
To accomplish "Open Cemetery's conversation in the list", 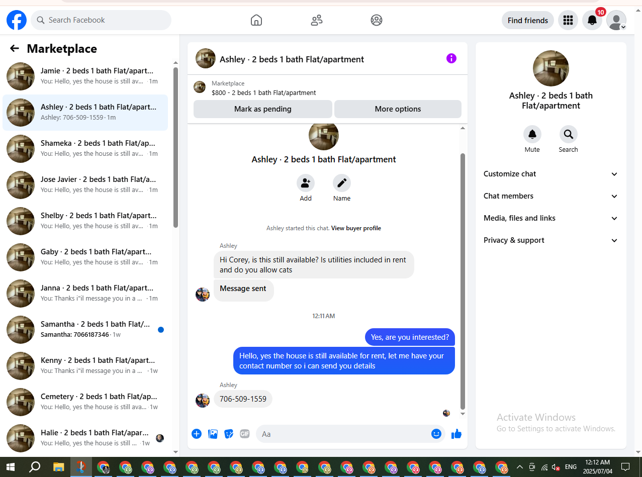I will click(85, 402).
